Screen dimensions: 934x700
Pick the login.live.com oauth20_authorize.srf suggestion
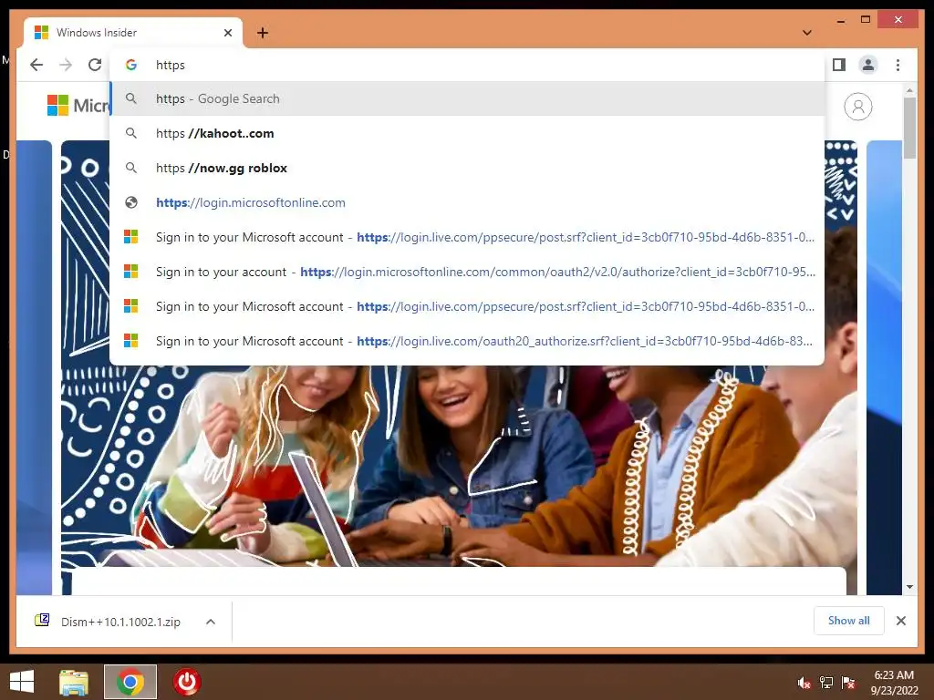467,341
